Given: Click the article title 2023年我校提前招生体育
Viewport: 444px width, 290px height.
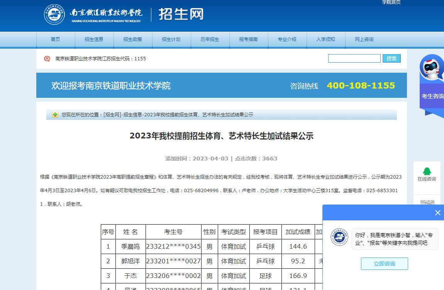Looking at the screenshot, I should coord(222,136).
